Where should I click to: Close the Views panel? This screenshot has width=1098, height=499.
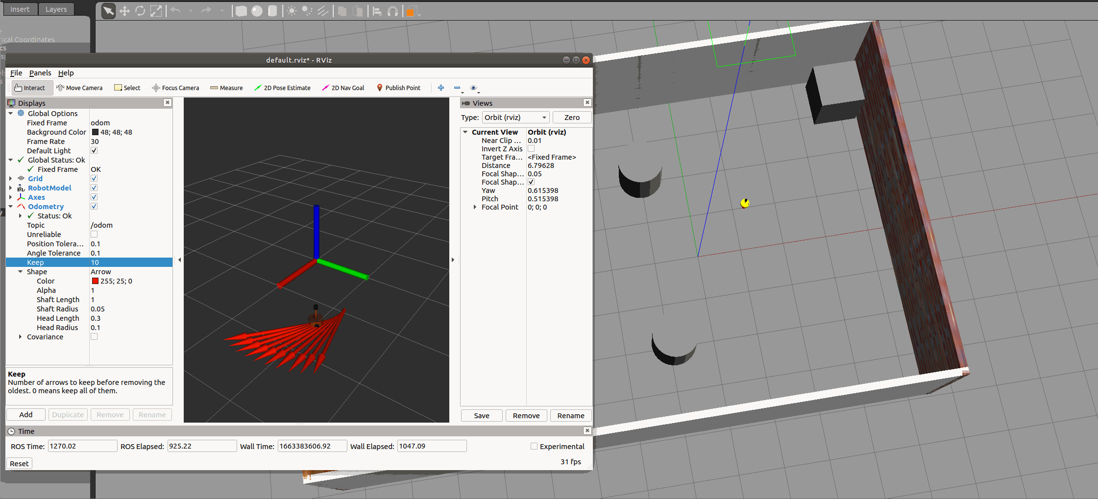pos(587,102)
